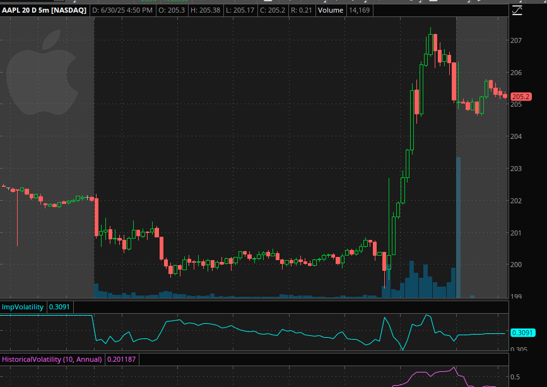Click the 206 price axis label

point(516,73)
